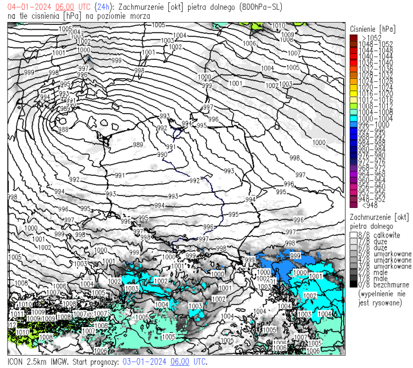413x368 pixels.
Task: Click the <948 hPa legend color swatch
Action: [353, 205]
